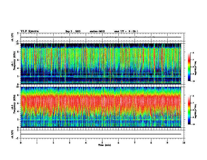The width and height of the screenshot is (207, 160).
Task: Click the time axis tick label "8"
Action: [x=151, y=143]
